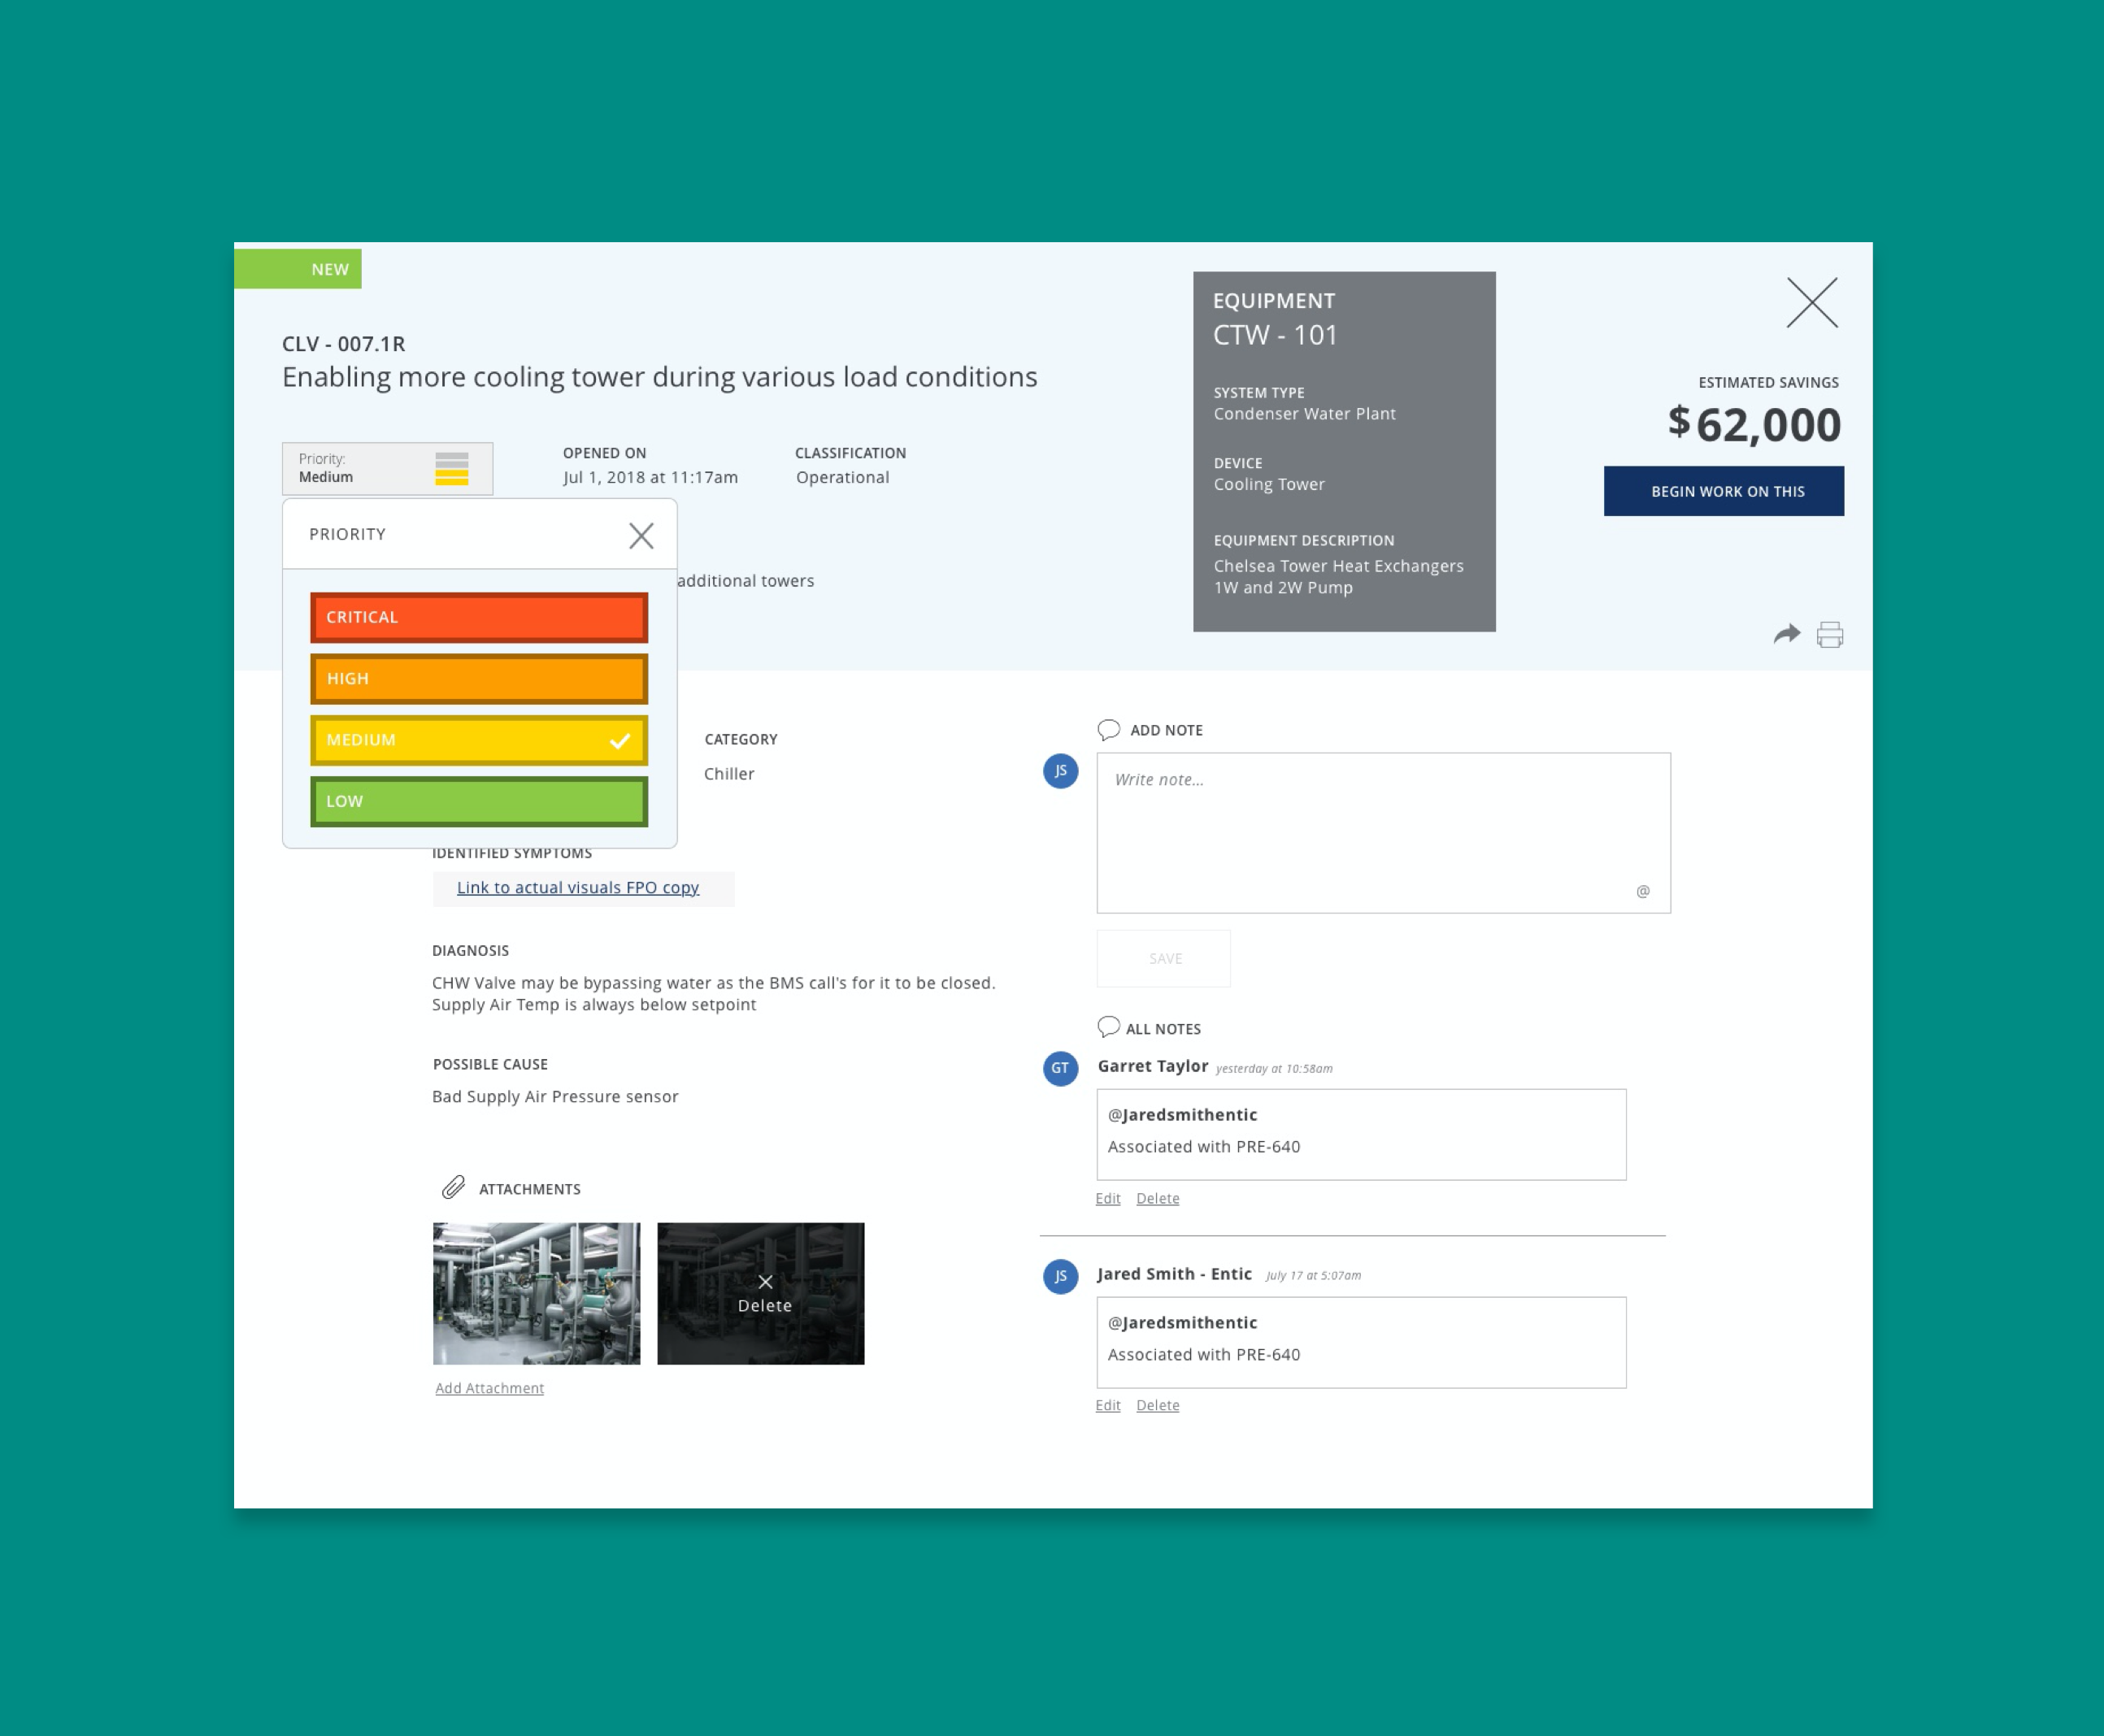Click the Add Attachment link
The width and height of the screenshot is (2104, 1736).
pos(489,1388)
